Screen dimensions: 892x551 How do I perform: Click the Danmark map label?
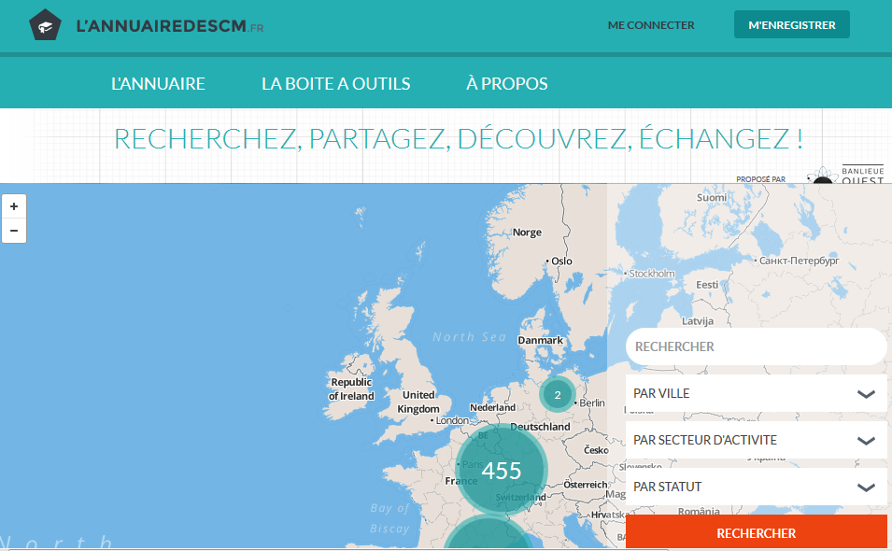tap(540, 340)
